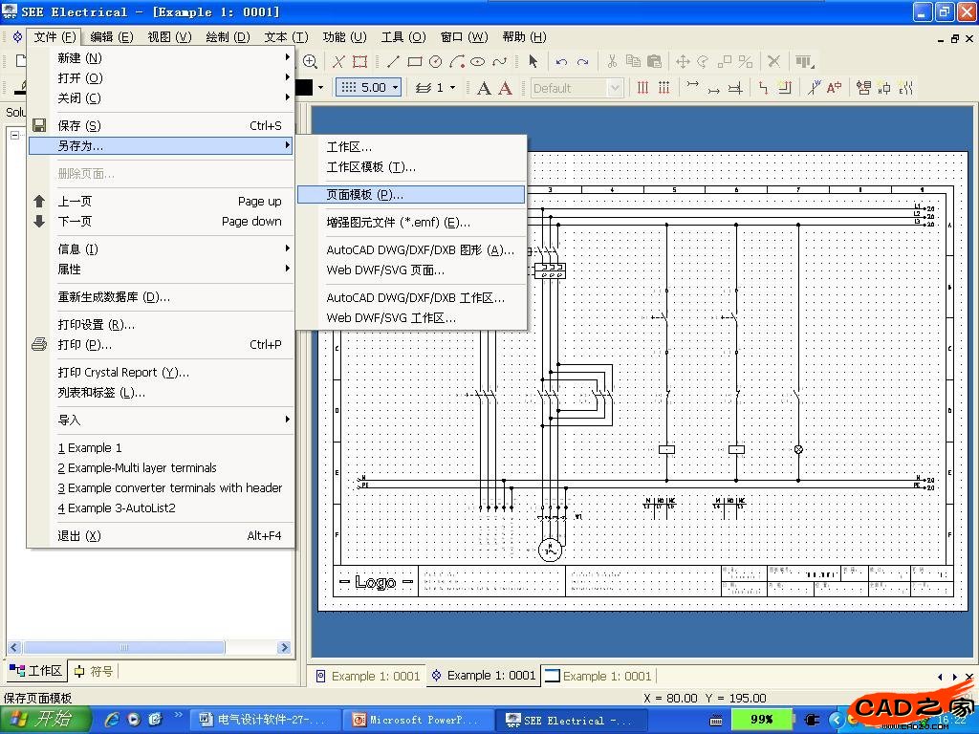Click the zoom in magnifier icon
Screen dimensions: 979x734
click(x=311, y=62)
